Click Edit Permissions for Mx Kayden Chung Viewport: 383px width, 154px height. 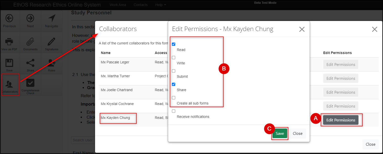341,120
